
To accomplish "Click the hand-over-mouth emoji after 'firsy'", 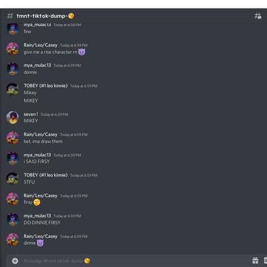I will 37,202.
